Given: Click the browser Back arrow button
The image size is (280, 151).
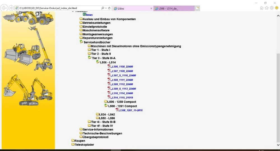Looking at the screenshot, I should [4, 8].
